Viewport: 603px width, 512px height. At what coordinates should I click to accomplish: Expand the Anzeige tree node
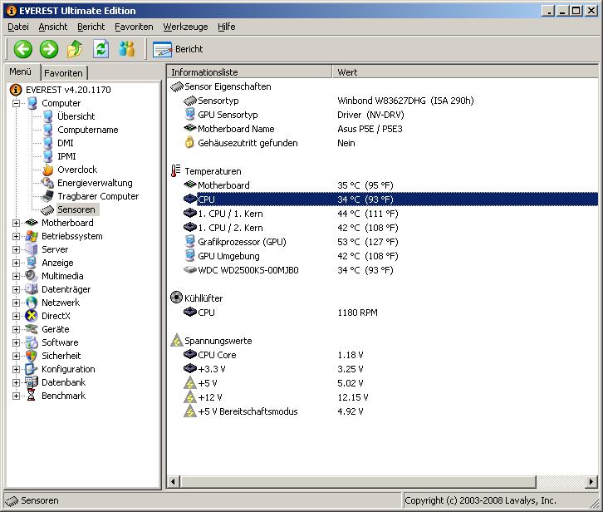tap(16, 263)
